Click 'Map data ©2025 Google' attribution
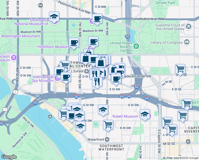This screenshot has height=160, width=199. pos(183,158)
